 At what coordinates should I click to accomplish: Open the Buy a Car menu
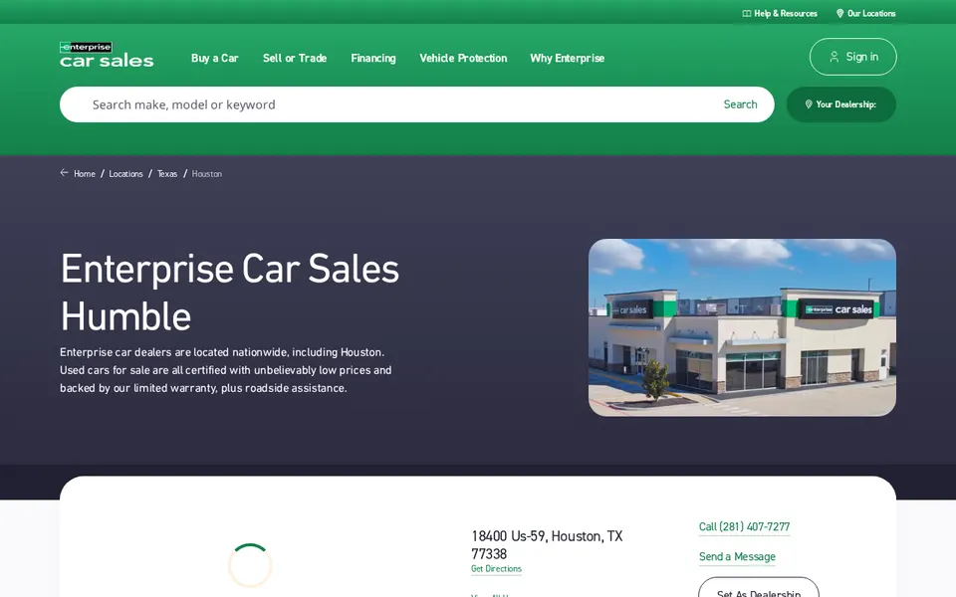tap(215, 58)
